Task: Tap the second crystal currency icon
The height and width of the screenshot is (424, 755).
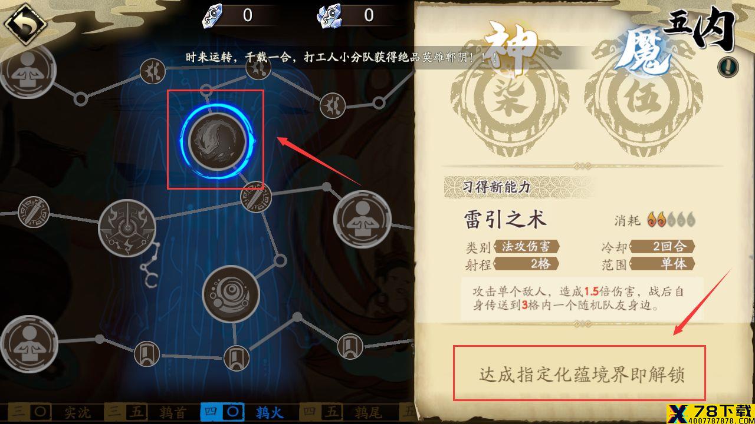Action: tap(329, 16)
